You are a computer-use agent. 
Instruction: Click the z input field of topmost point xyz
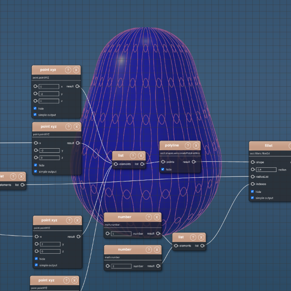[49, 101]
